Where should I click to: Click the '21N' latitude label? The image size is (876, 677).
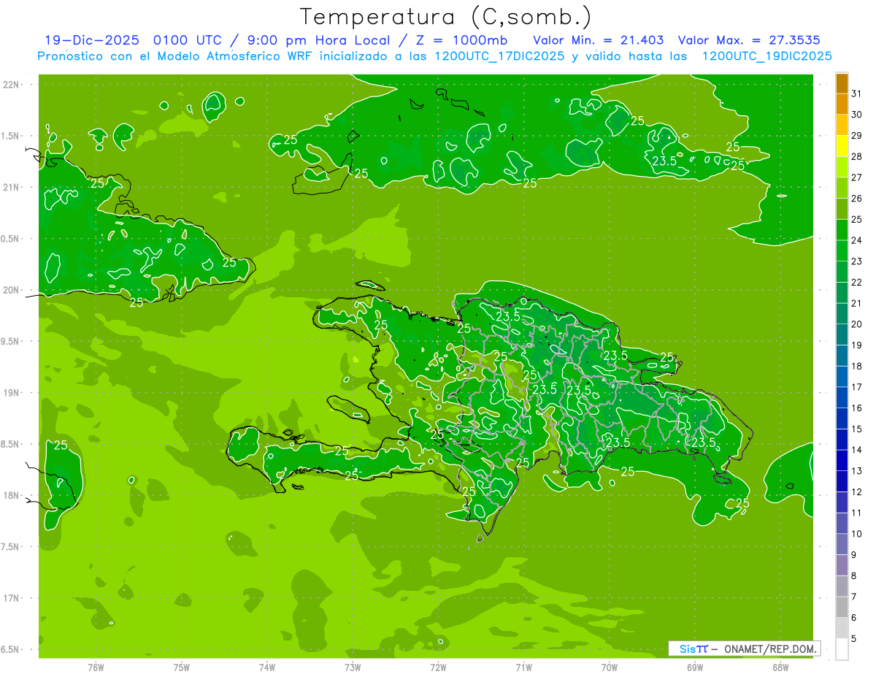pyautogui.click(x=11, y=188)
